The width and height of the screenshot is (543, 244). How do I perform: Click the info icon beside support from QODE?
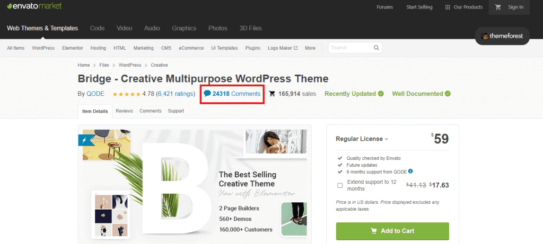[x=410, y=171]
